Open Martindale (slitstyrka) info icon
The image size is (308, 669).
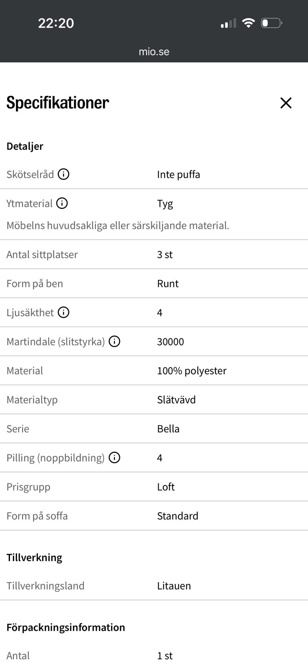(114, 342)
